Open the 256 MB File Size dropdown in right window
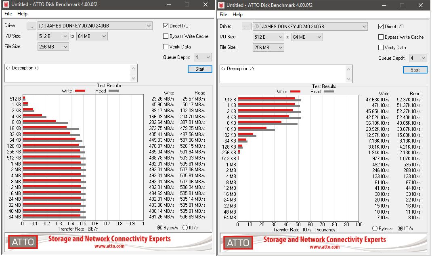The height and width of the screenshot is (256, 432). click(x=268, y=47)
